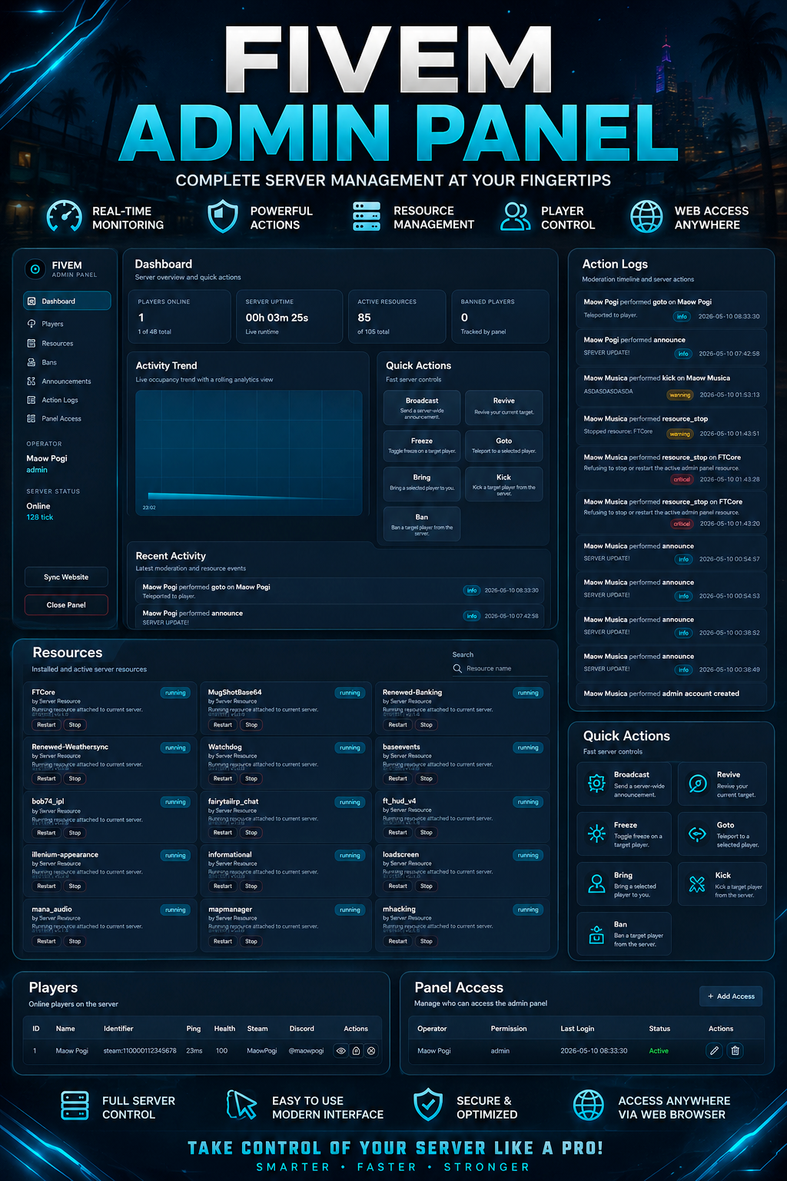The image size is (787, 1181).
Task: Open the Action Logs sidebar item
Action: 67,400
